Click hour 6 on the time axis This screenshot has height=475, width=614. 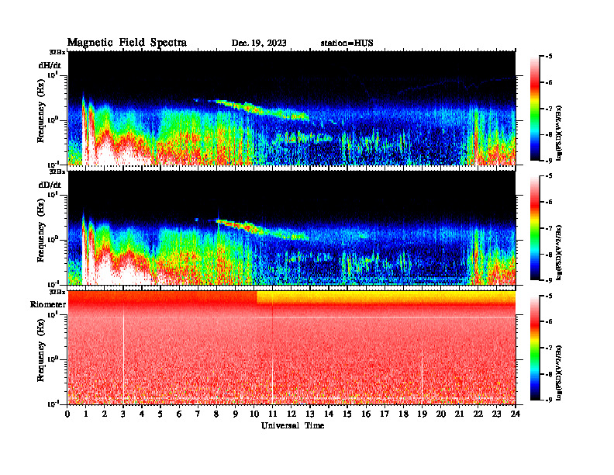click(x=179, y=414)
